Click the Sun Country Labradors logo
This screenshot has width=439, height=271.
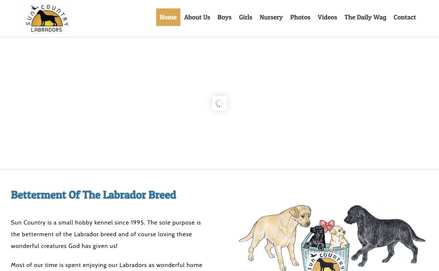click(47, 19)
